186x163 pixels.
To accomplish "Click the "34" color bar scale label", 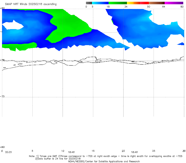I will 126,7.
